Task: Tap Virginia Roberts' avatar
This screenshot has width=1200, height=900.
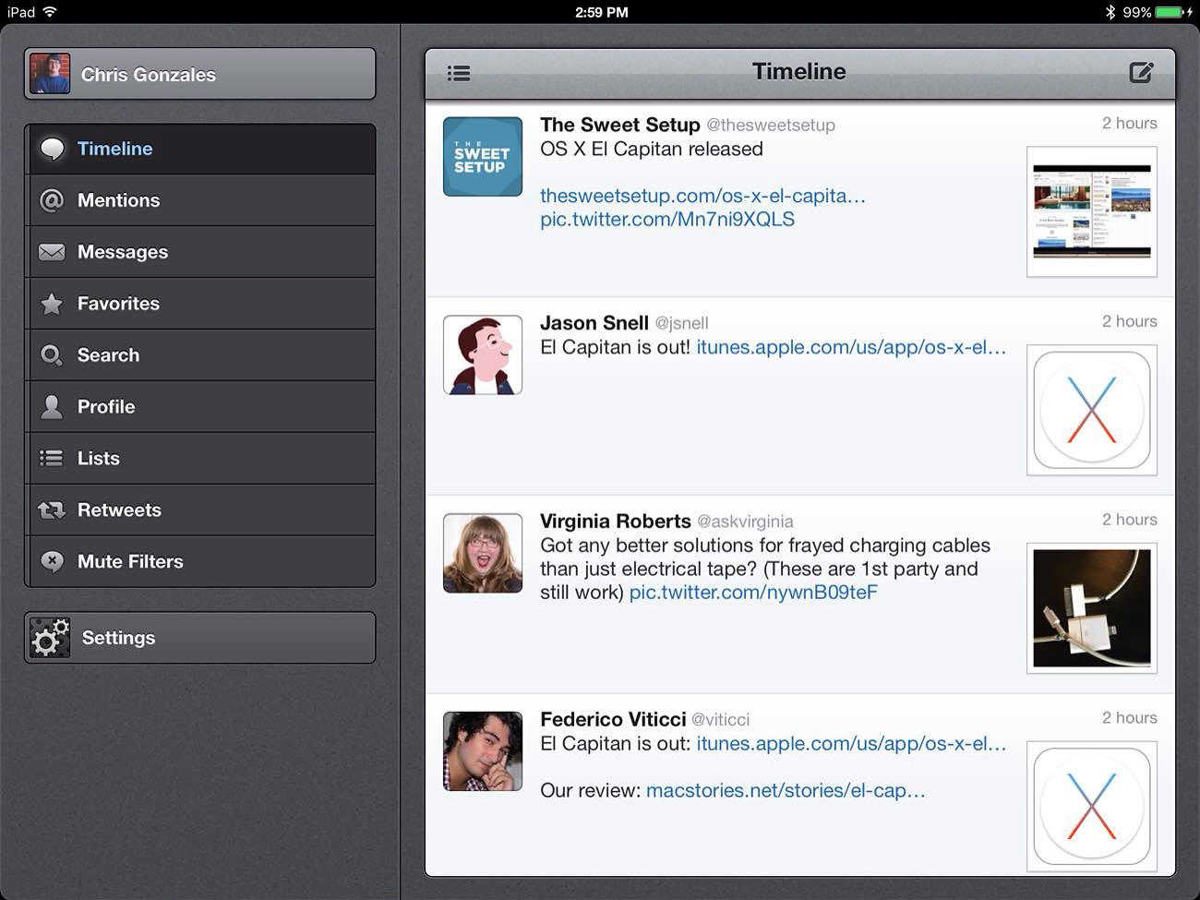Action: click(x=483, y=553)
